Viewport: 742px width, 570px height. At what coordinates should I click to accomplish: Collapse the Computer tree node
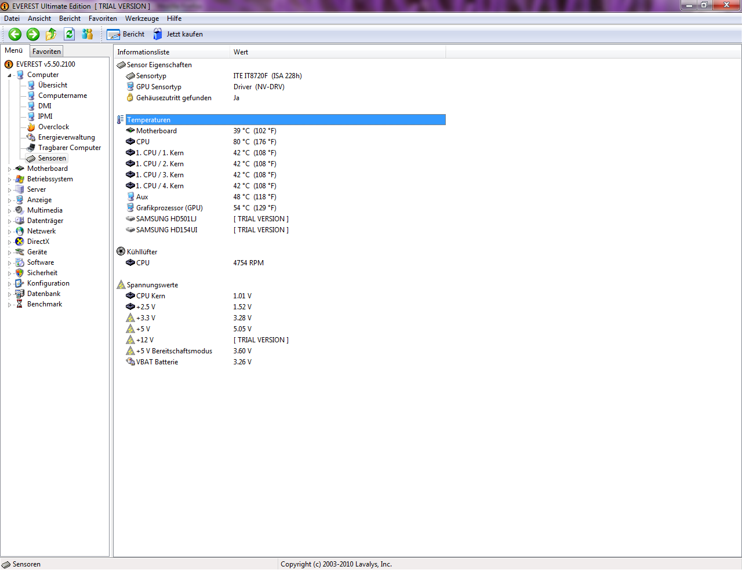tap(9, 75)
